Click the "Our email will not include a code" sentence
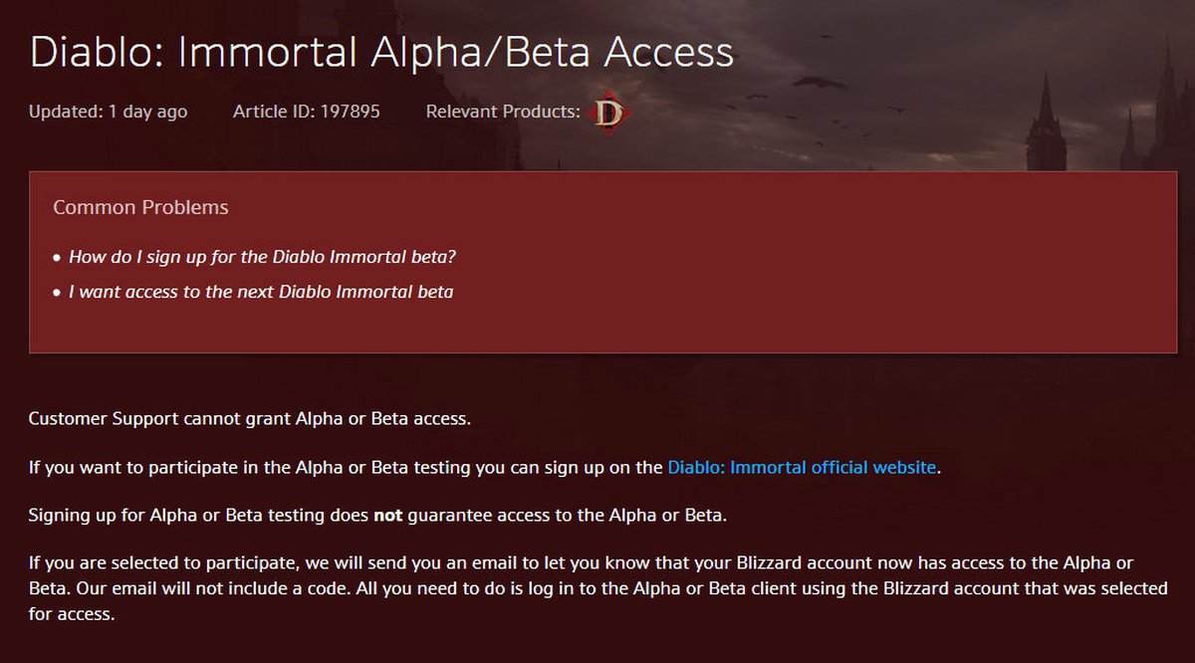The image size is (1195, 663). [x=249, y=588]
